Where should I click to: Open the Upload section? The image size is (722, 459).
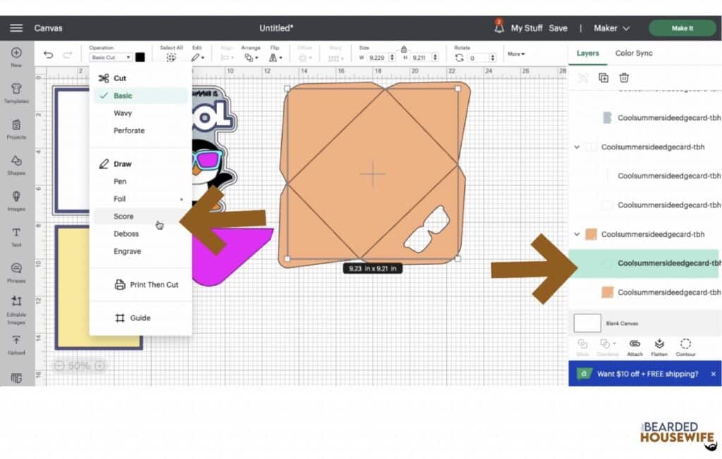(16, 344)
